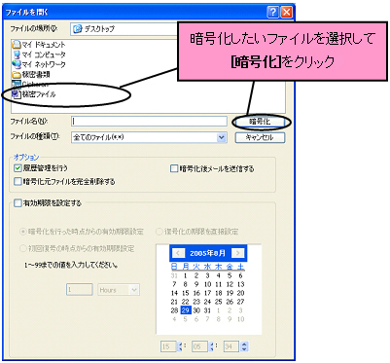
Task: Enable 暗号化元ファイルを完全削除する checkbox
Action: tap(18, 181)
